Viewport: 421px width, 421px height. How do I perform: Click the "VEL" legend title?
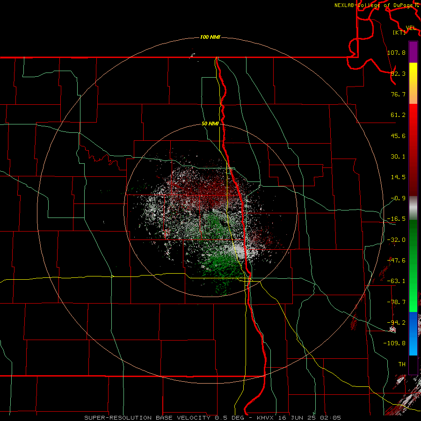point(411,28)
